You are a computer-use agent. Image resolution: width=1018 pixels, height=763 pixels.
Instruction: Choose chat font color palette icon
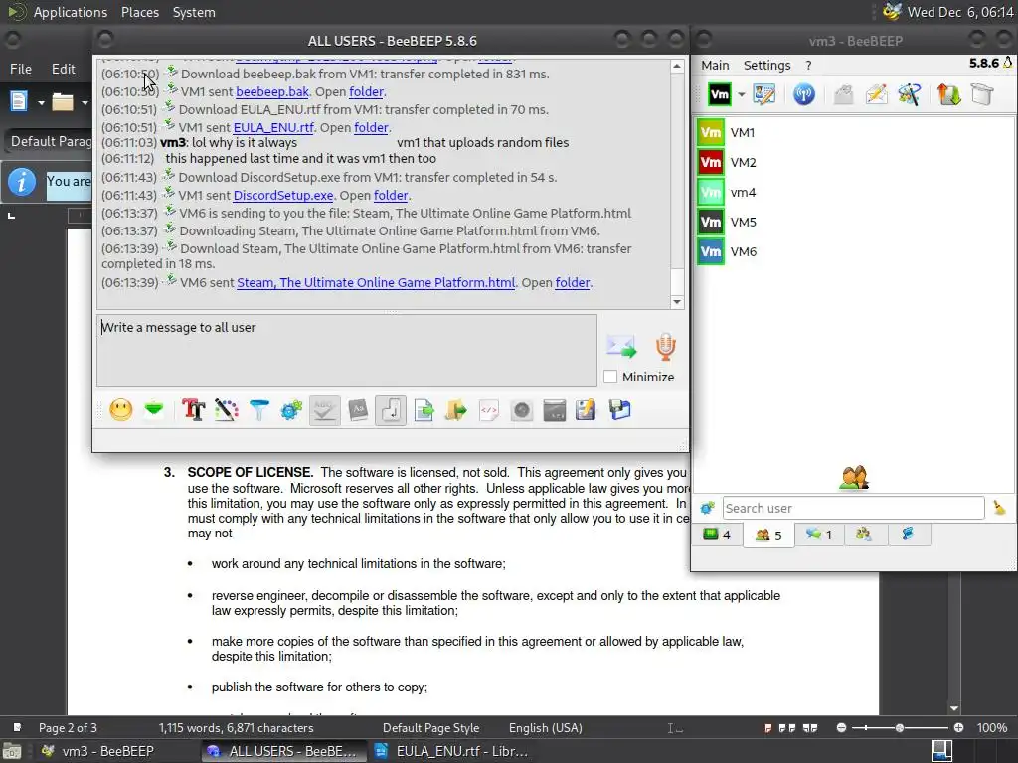226,410
